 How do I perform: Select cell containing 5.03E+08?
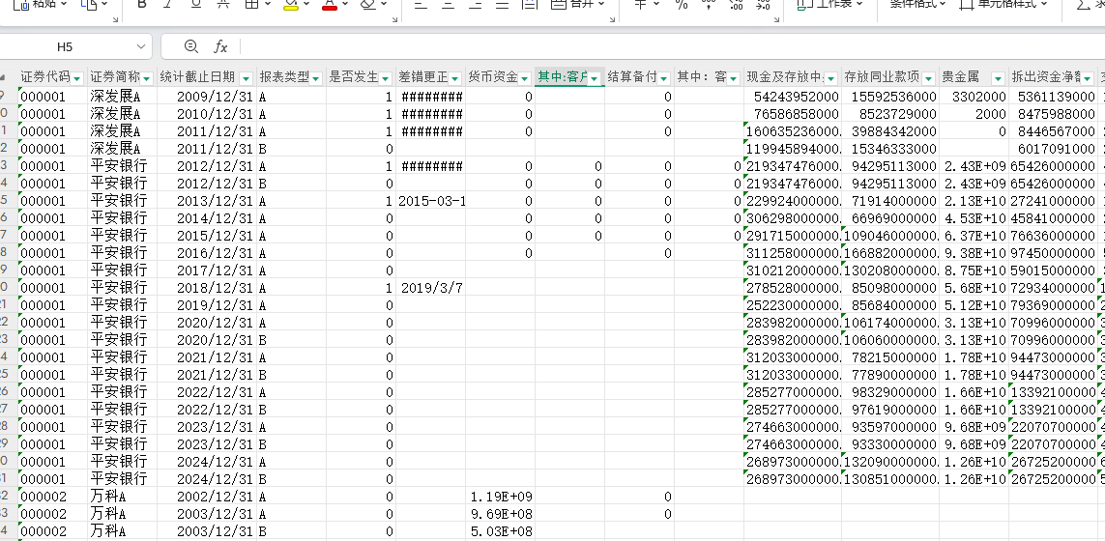[501, 531]
